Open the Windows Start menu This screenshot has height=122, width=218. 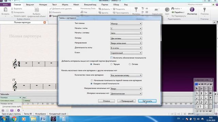(x=4, y=119)
